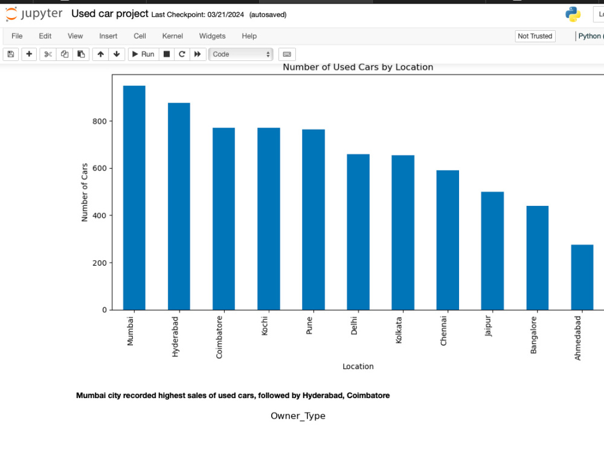604x453 pixels.
Task: Open the Insert menu
Action: (108, 36)
